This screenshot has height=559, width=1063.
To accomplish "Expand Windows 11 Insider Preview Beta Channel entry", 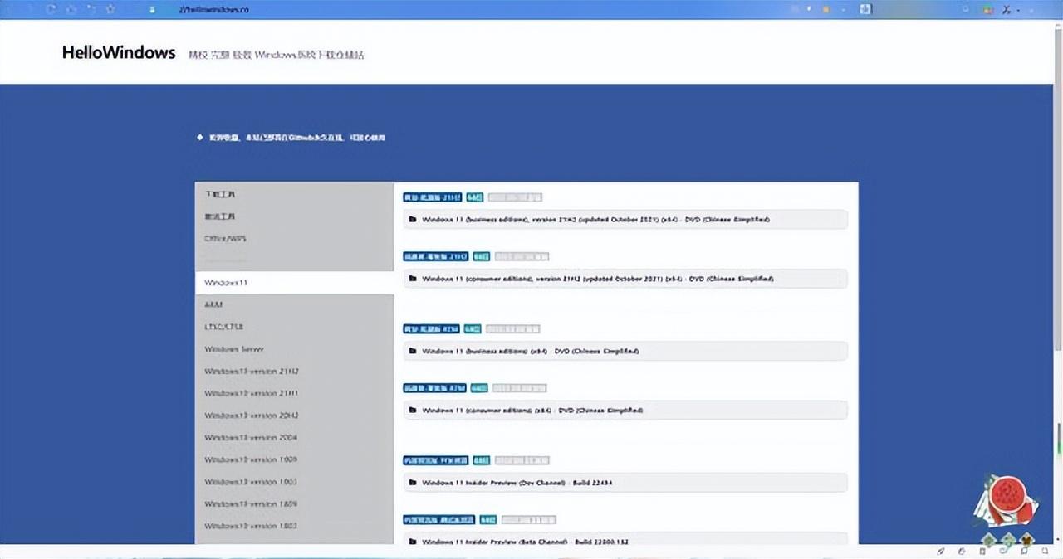I will pyautogui.click(x=625, y=540).
